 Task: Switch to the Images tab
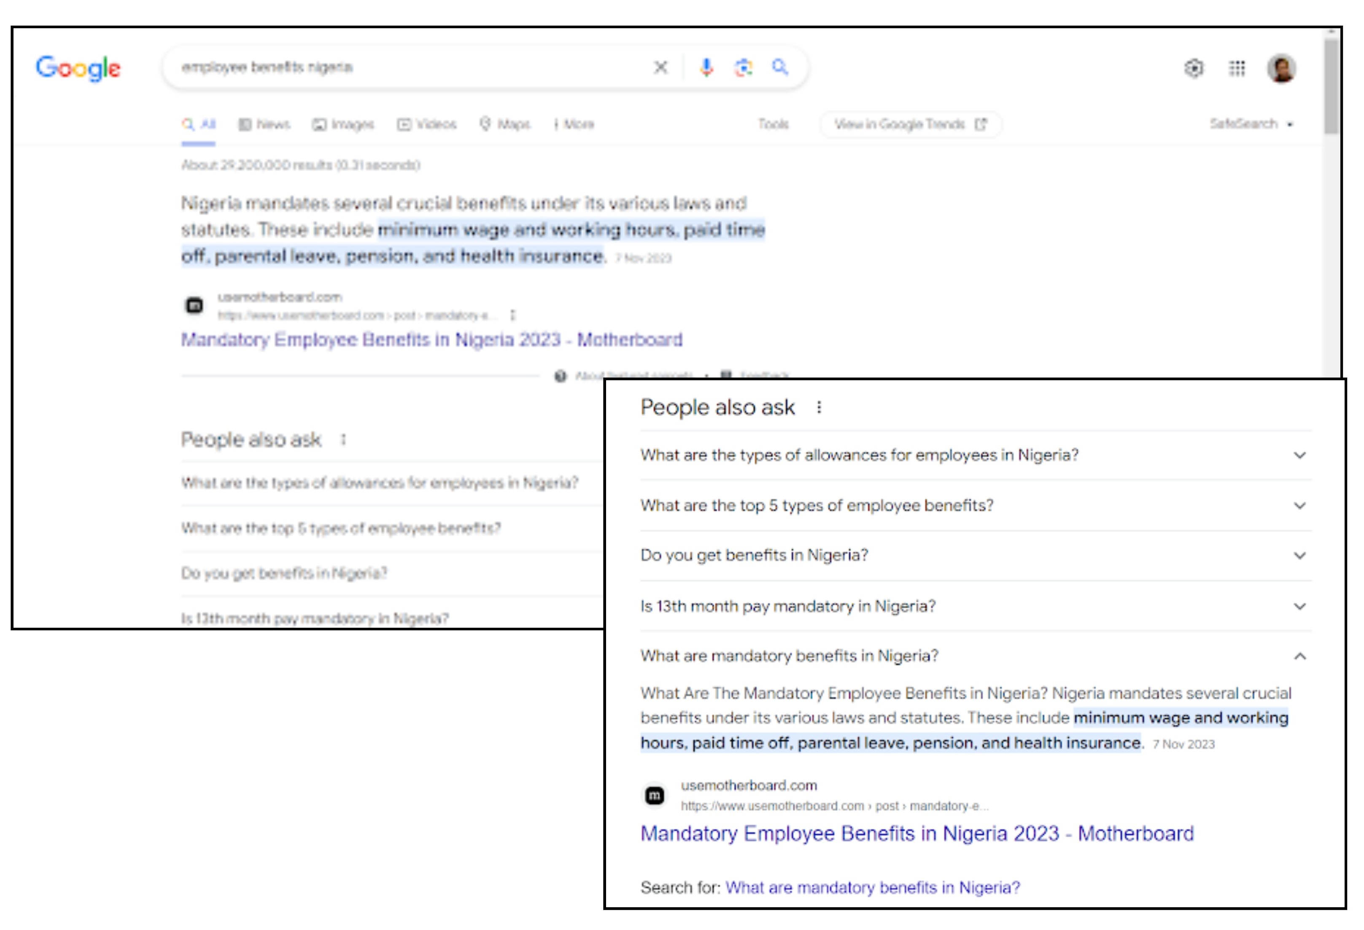343,124
